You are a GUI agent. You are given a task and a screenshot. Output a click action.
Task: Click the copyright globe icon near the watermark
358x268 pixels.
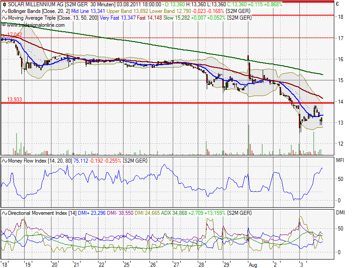pyautogui.click(x=4, y=25)
